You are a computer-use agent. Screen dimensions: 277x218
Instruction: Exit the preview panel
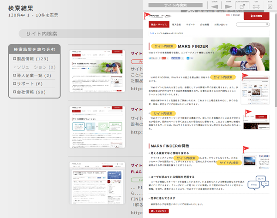pos(270,7)
